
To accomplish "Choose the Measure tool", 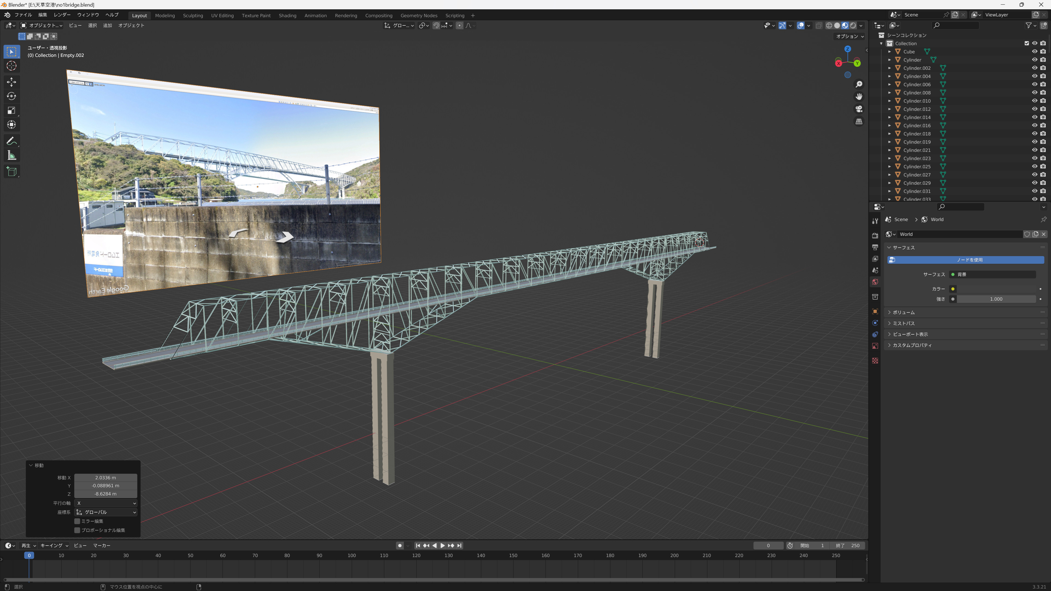I will pos(11,156).
